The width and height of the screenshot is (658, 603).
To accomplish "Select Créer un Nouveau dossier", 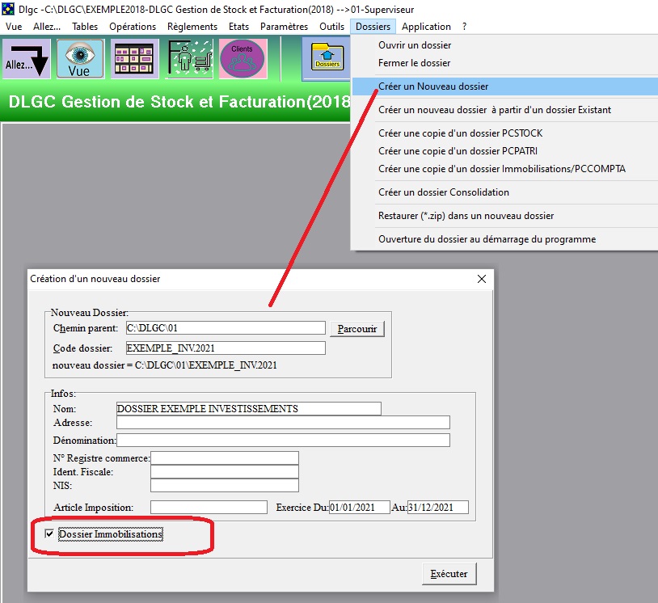I will (x=504, y=86).
